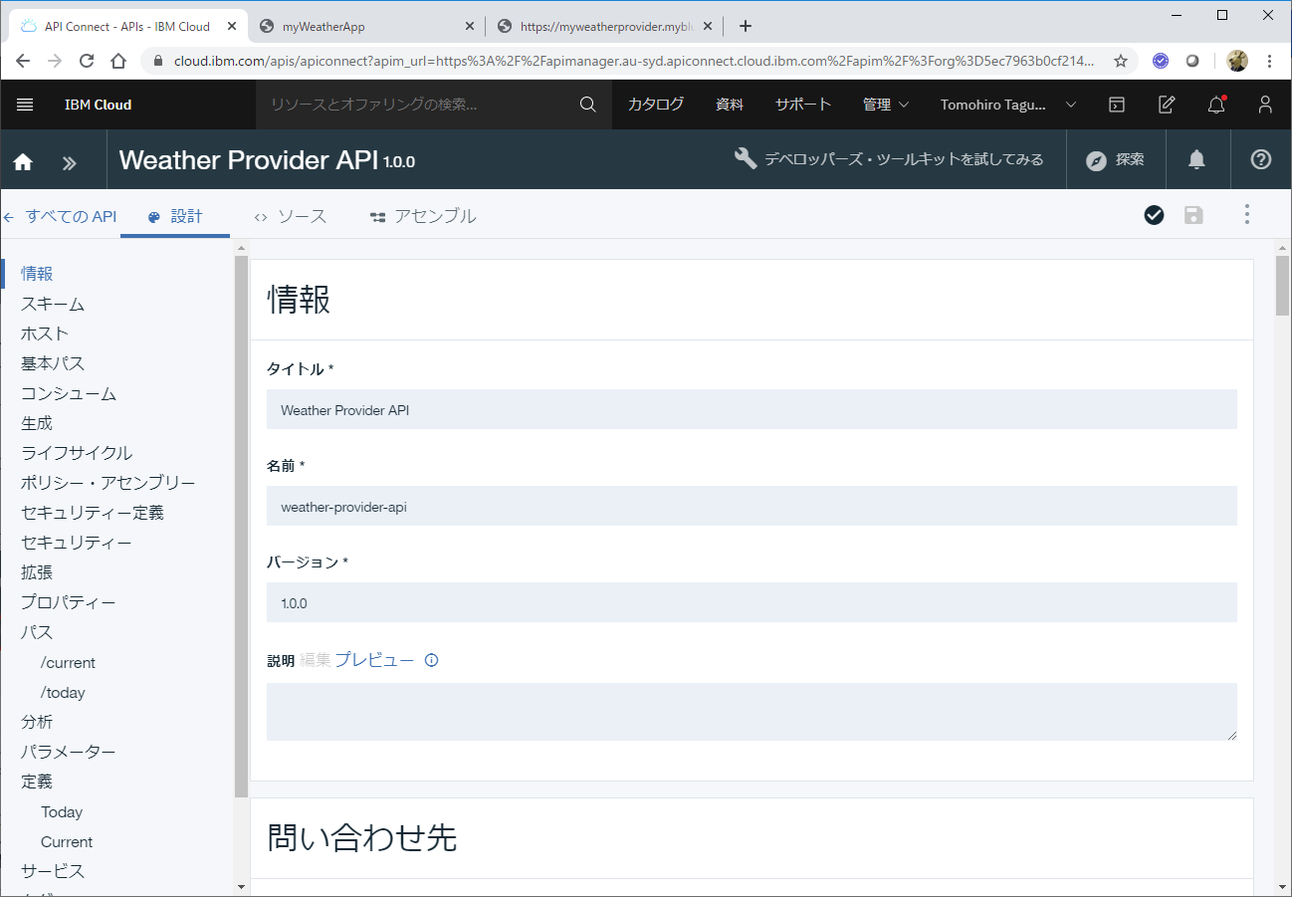Screen dimensions: 1292x897
Task: Click the sidebar scrollbar down arrow
Action: [241, 886]
